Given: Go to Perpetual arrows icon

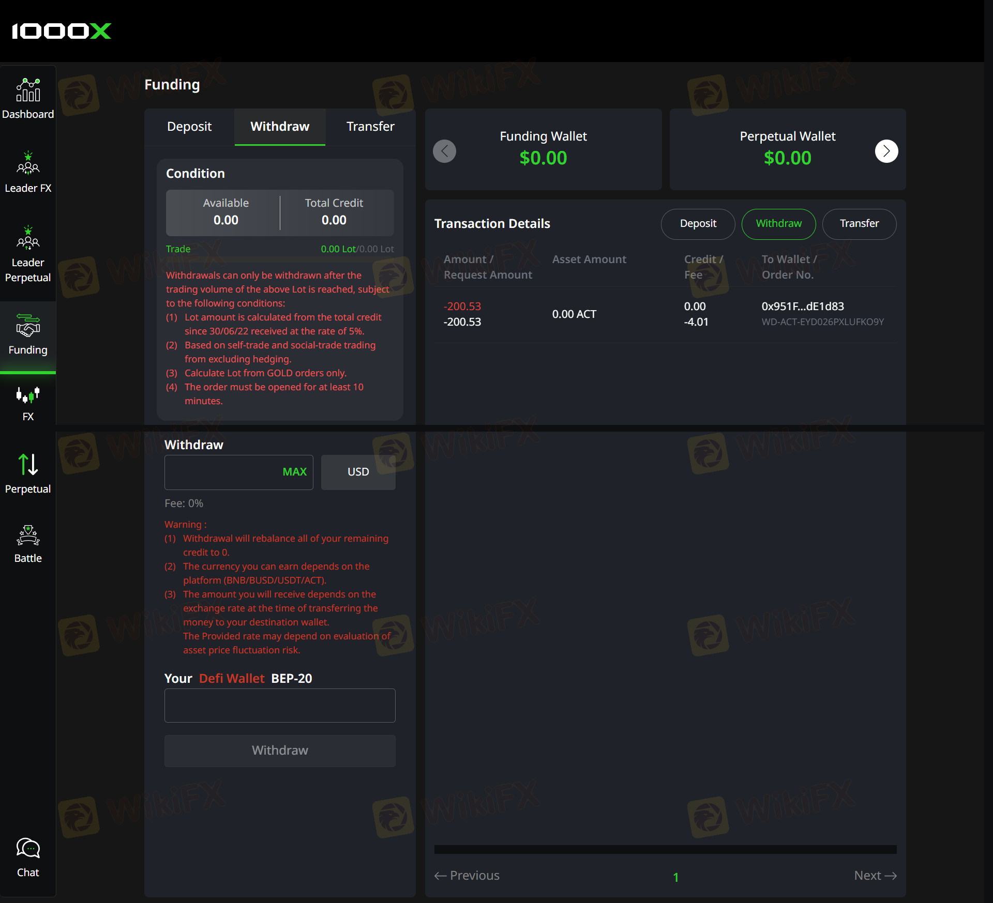Looking at the screenshot, I should pos(28,464).
